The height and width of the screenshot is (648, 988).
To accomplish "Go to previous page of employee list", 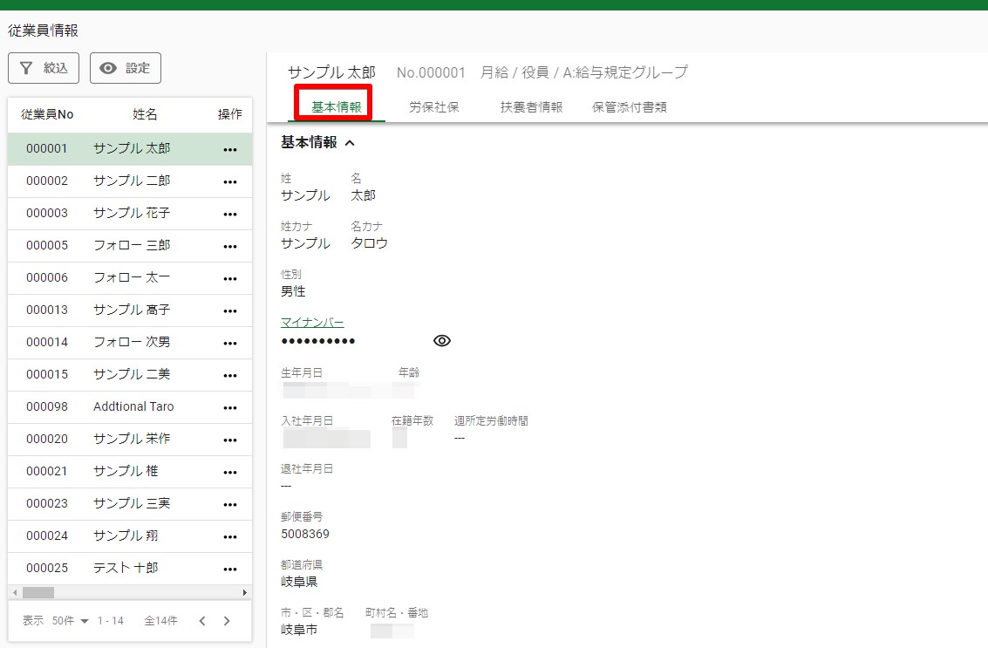I will point(202,621).
